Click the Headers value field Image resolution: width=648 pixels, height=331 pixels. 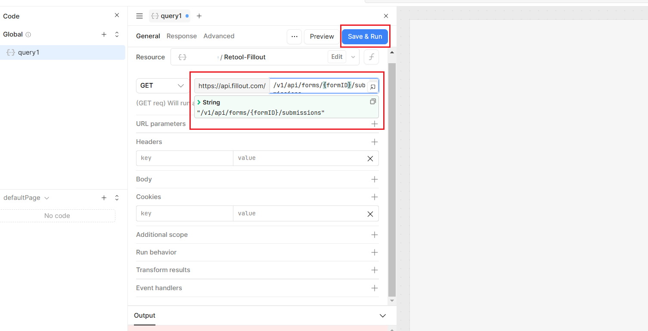[x=298, y=158]
